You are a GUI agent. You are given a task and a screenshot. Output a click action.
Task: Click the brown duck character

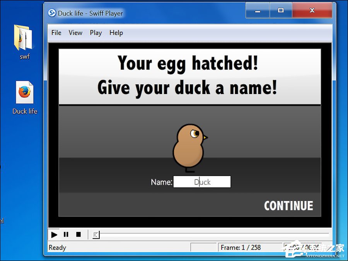tap(188, 147)
